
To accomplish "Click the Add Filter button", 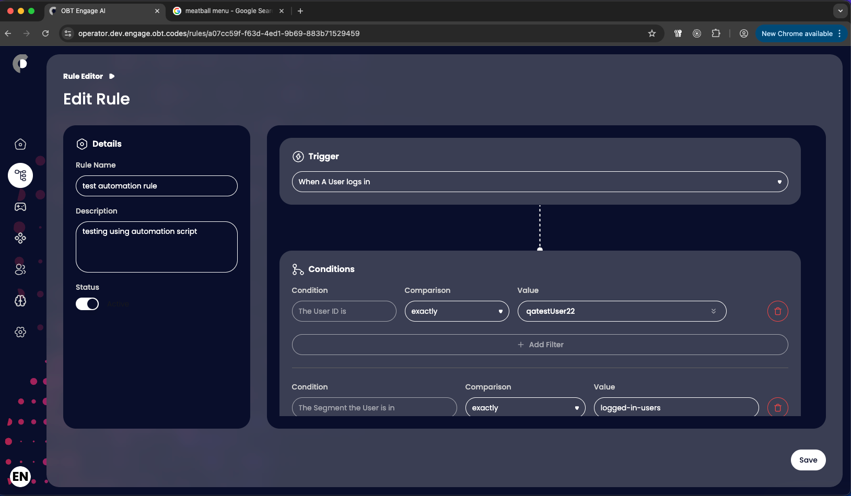I will 540,345.
